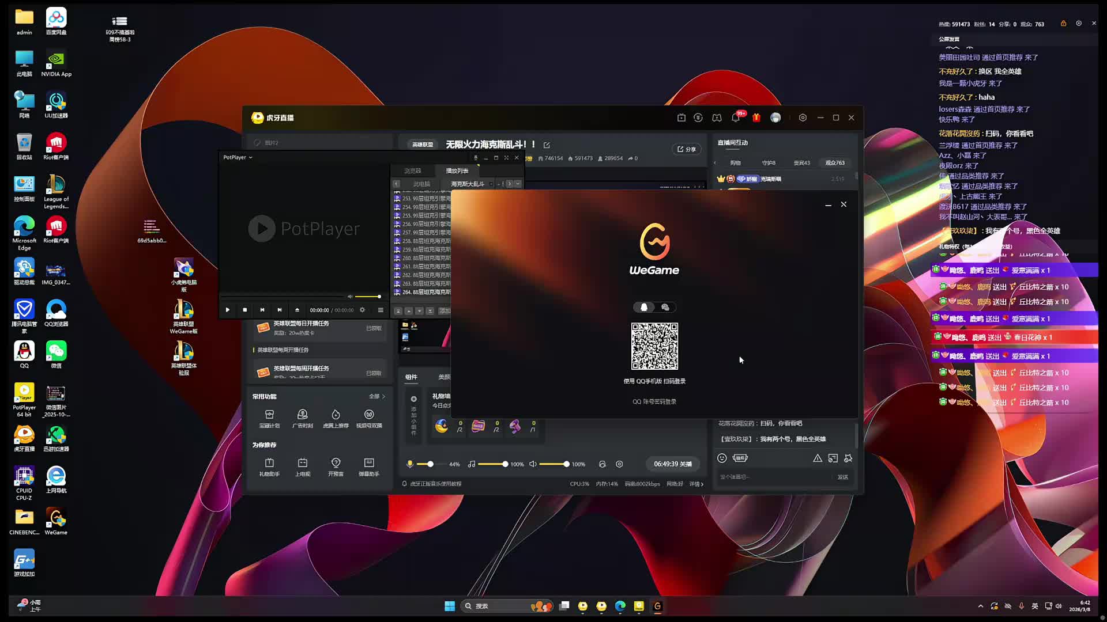Image resolution: width=1107 pixels, height=622 pixels.
Task: Click the 分享 share button
Action: coord(686,149)
